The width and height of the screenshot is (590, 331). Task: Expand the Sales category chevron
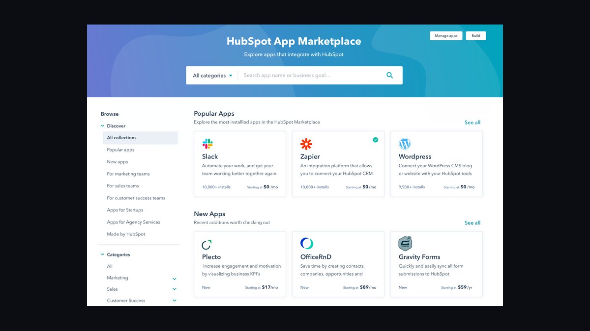(175, 289)
